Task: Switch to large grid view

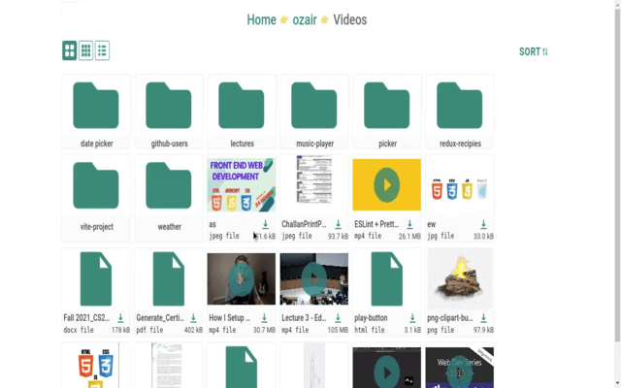Action: tap(69, 50)
